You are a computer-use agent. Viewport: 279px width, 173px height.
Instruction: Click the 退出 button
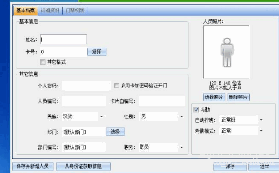coord(264,167)
